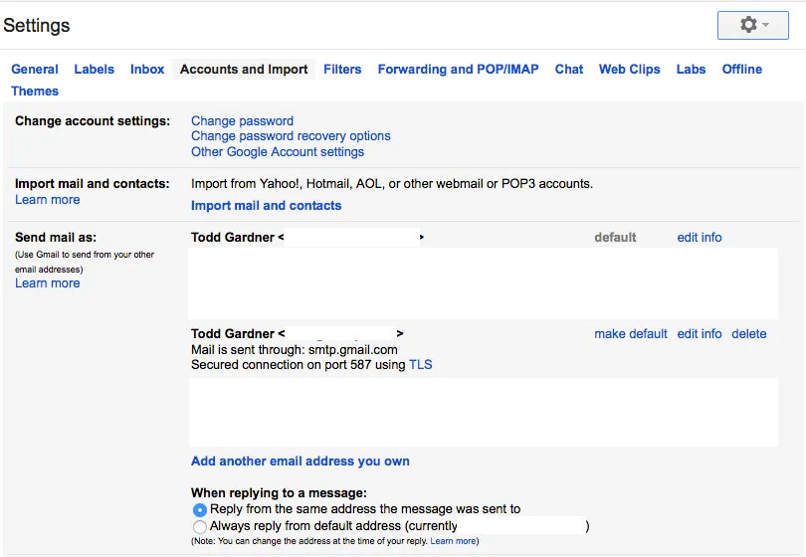Click the Change password link
The height and width of the screenshot is (557, 806).
point(242,120)
